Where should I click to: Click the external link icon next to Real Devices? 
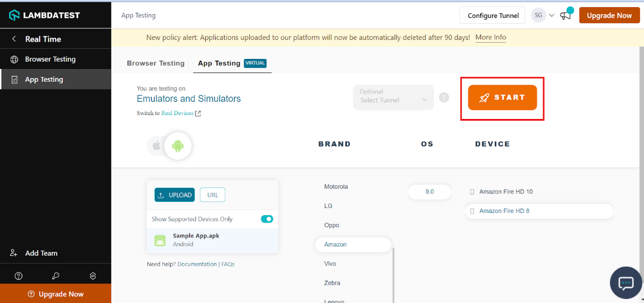(198, 113)
